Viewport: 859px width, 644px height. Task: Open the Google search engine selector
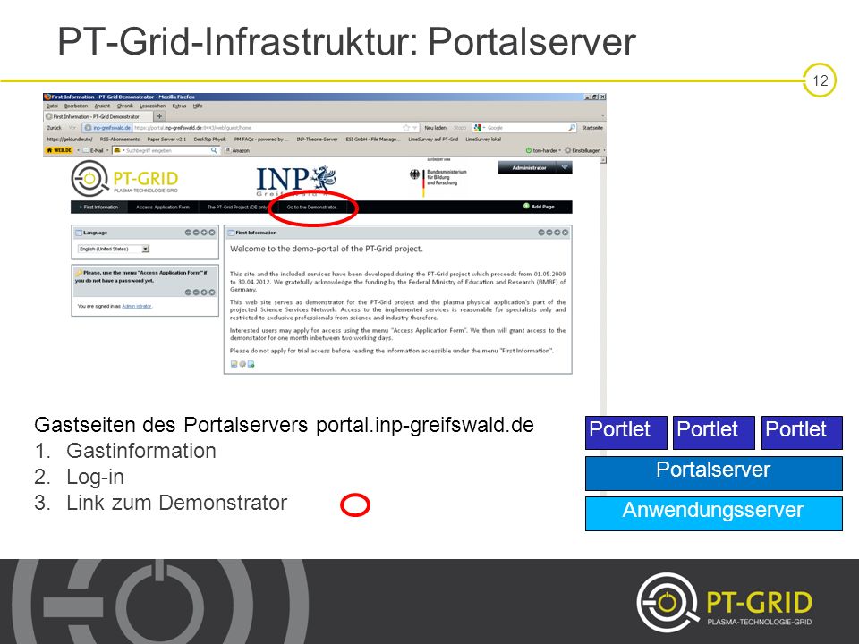click(479, 128)
